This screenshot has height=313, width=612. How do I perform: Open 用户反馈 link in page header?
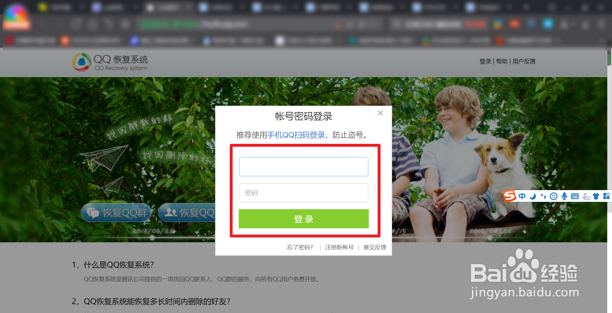(x=524, y=61)
